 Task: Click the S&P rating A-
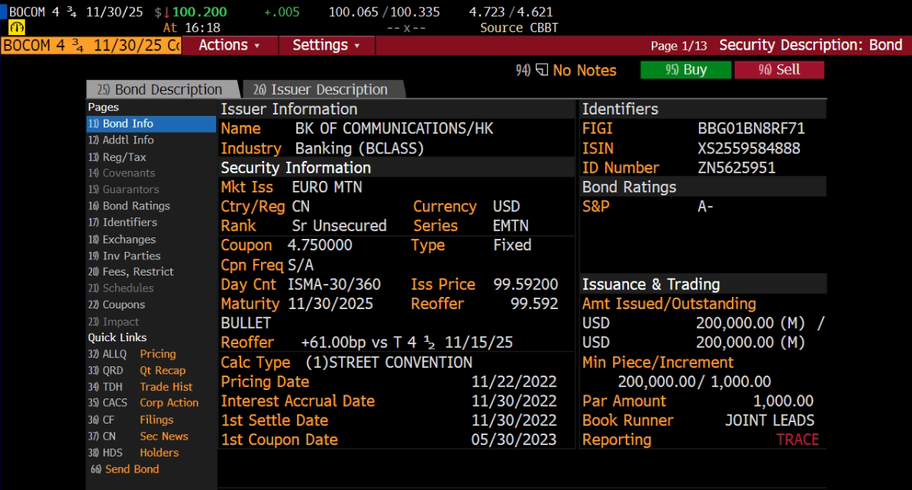pos(705,207)
